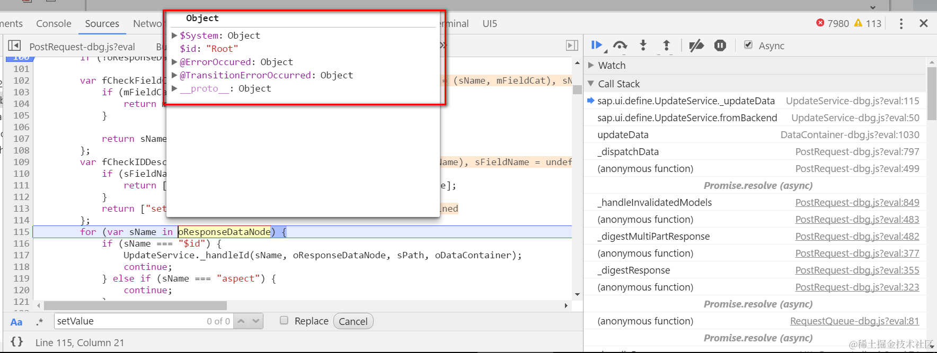Click line number 120 in gutter
The width and height of the screenshot is (937, 353).
click(x=21, y=290)
